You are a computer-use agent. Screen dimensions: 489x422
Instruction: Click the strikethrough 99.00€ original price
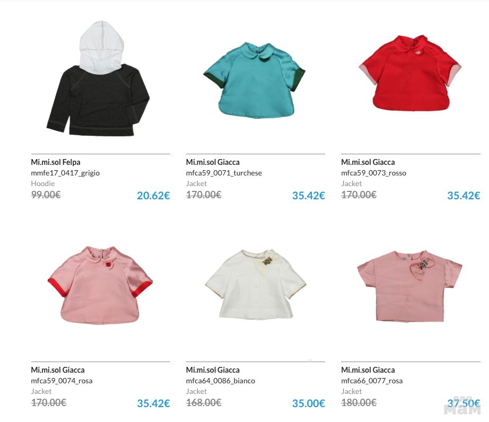(x=46, y=195)
